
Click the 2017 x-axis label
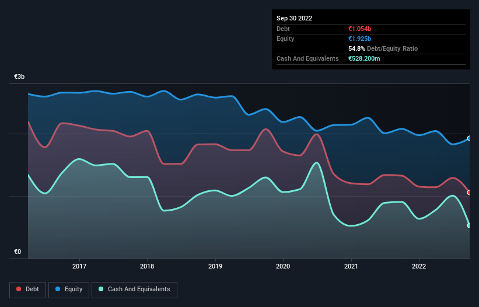pos(79,266)
